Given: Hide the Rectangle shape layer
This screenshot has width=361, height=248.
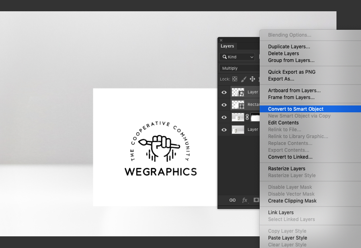Looking at the screenshot, I should click(224, 105).
